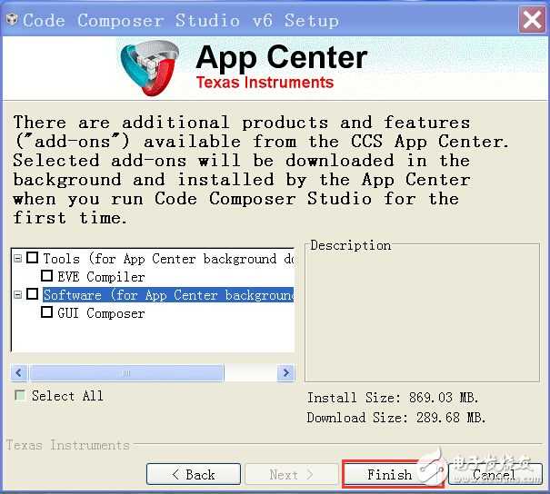Enable the EVE Compiler checkbox
The image size is (550, 494).
46,276
